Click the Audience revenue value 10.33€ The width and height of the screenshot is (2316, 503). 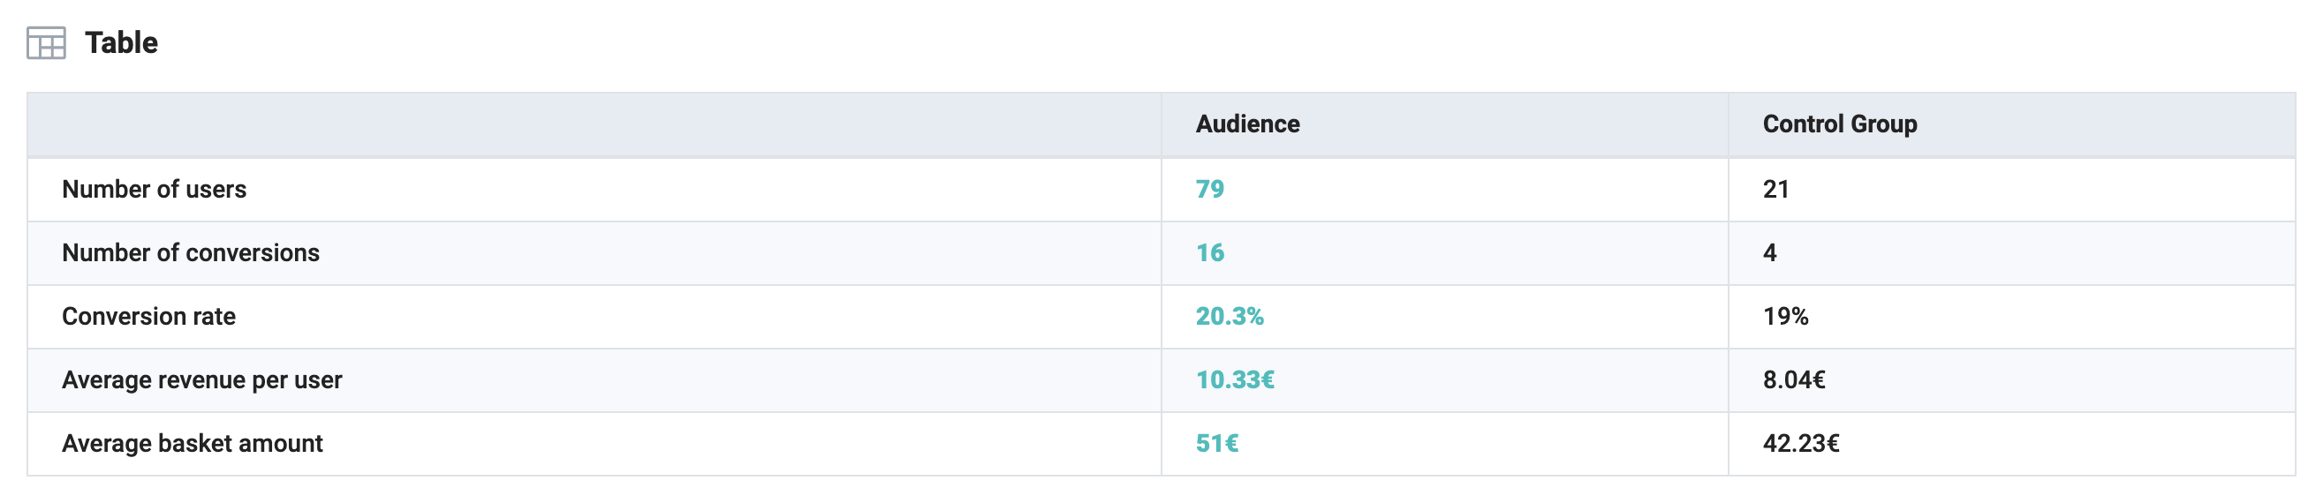(x=1235, y=380)
